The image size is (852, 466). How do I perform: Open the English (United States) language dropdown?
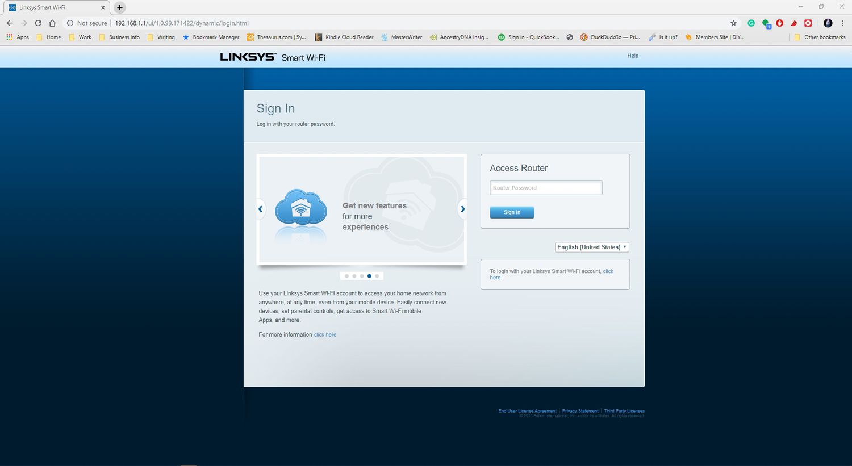[x=592, y=247]
